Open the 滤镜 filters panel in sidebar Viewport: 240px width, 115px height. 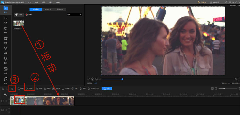coord(6,50)
